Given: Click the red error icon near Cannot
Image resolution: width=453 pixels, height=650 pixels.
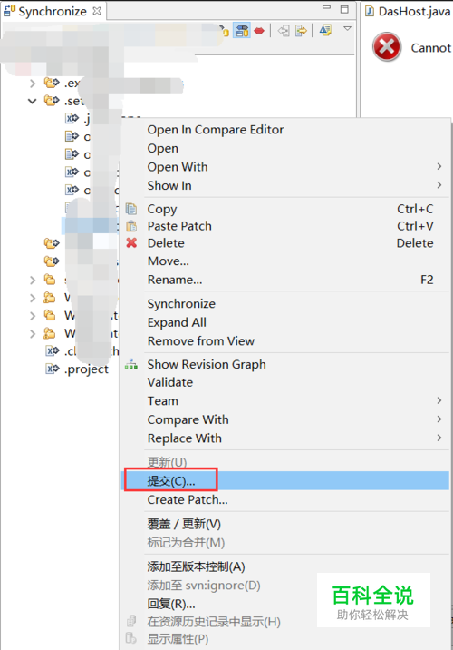Looking at the screenshot, I should [x=387, y=47].
